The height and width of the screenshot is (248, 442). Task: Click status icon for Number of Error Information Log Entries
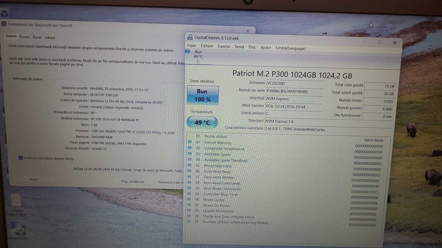coord(189,221)
